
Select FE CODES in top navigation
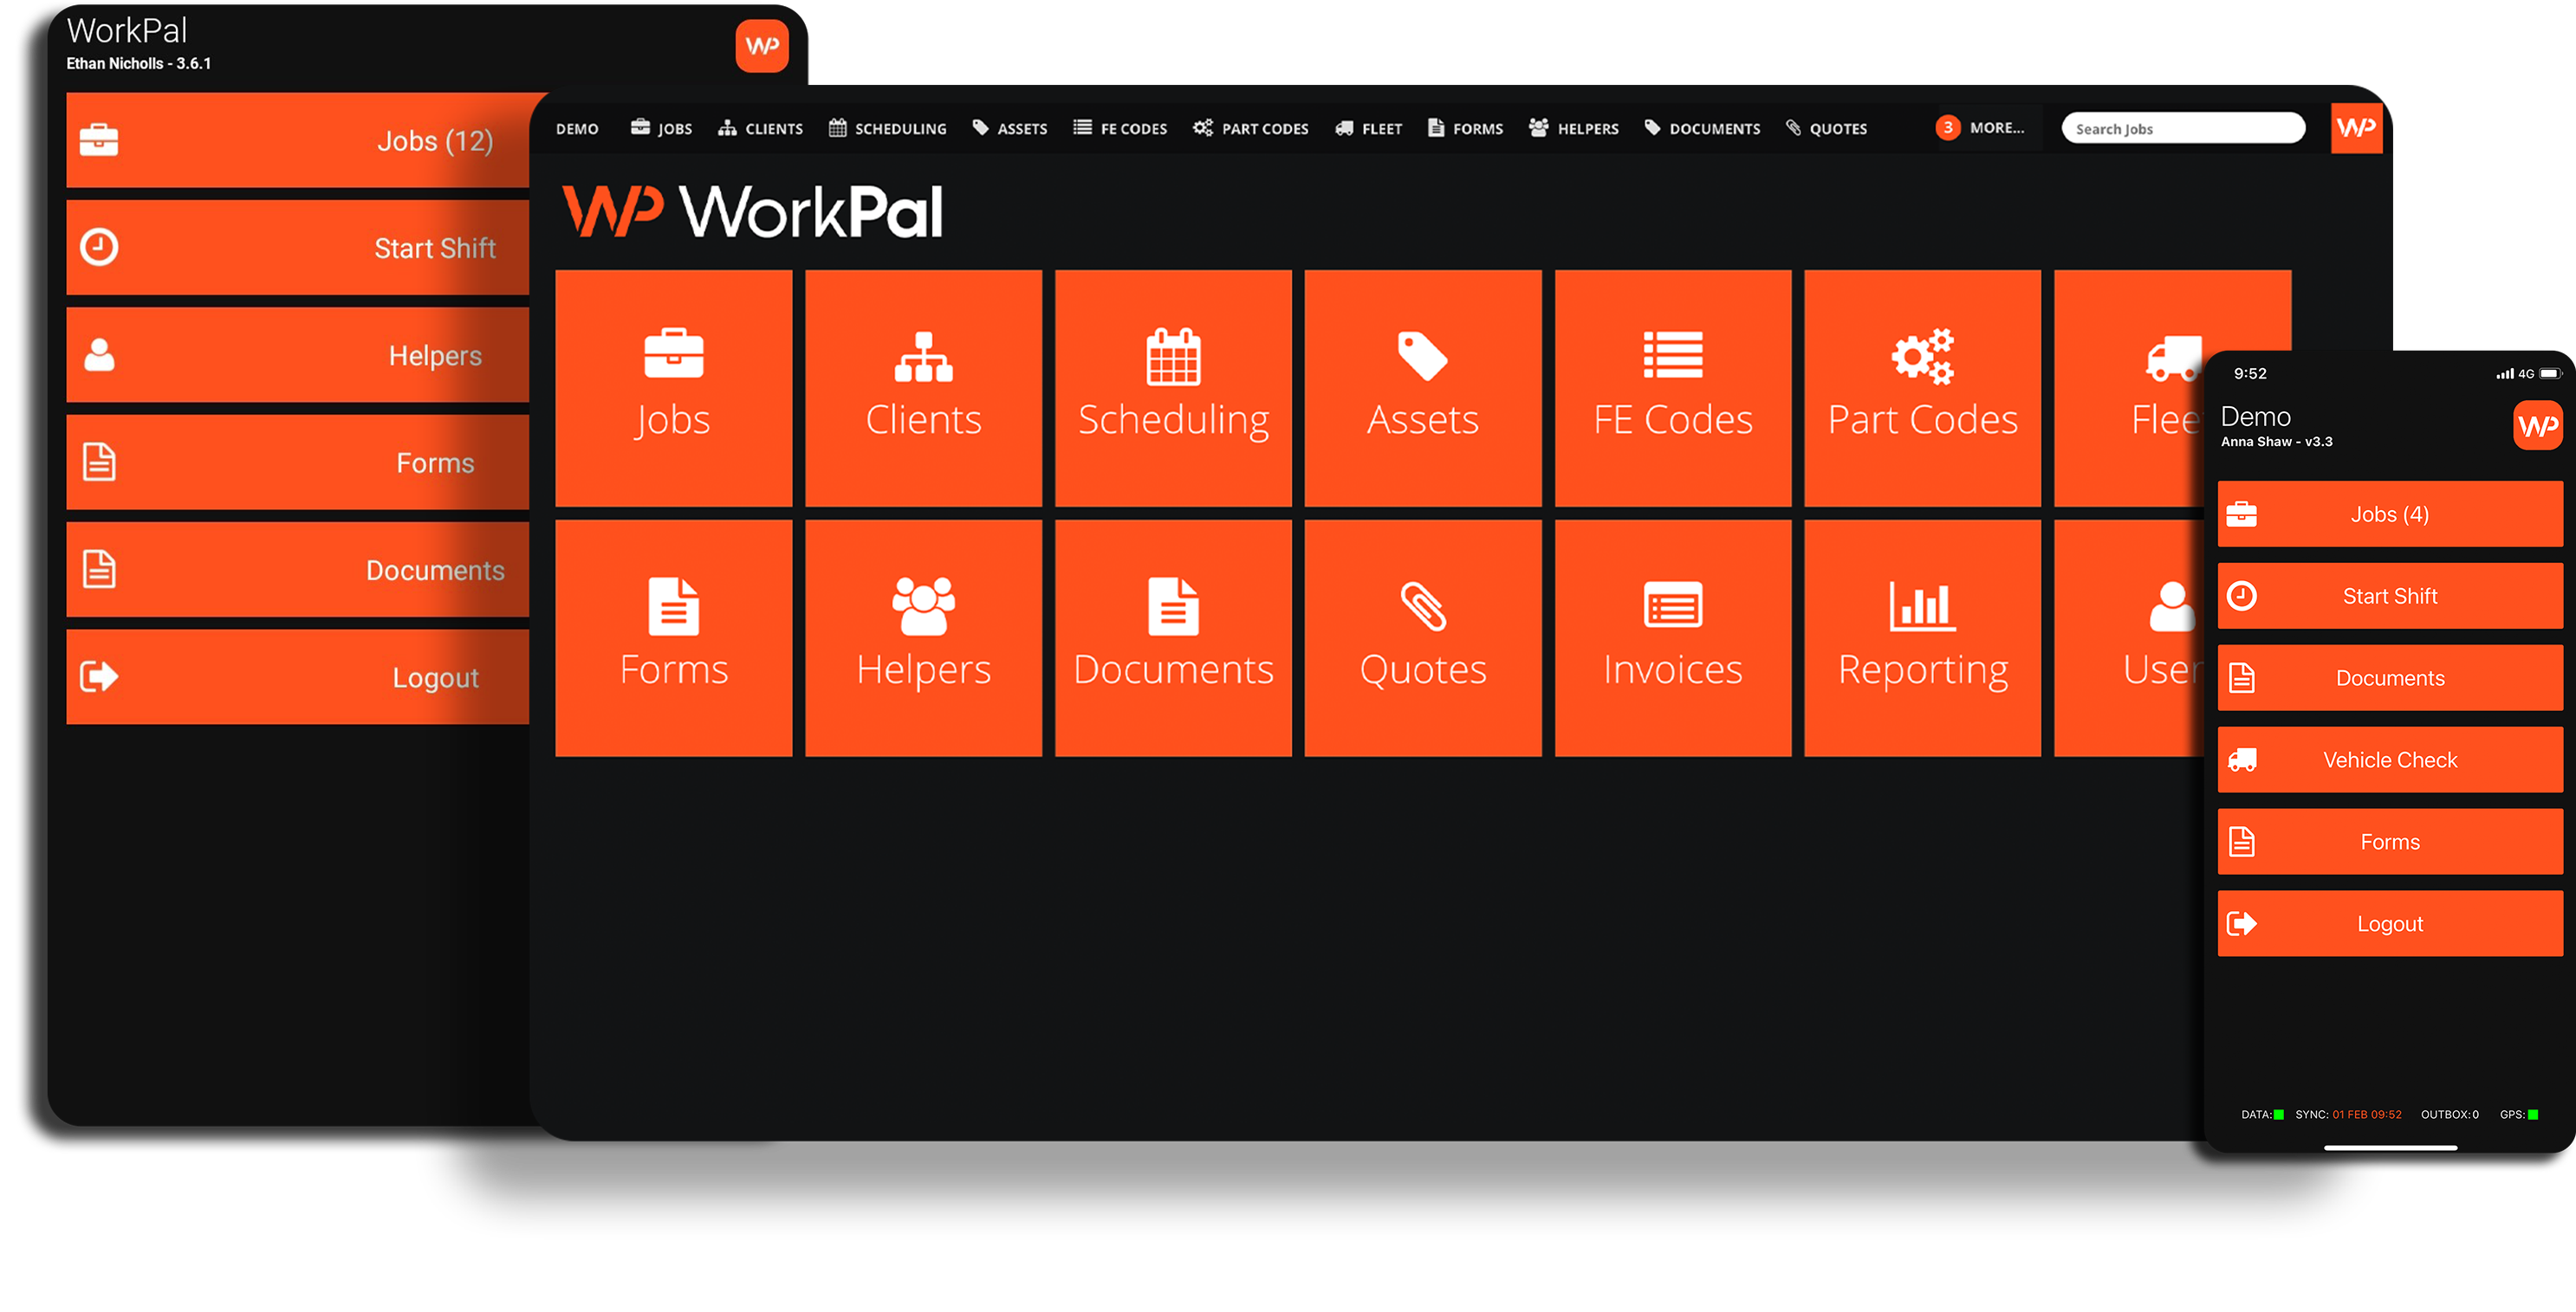pos(1120,129)
